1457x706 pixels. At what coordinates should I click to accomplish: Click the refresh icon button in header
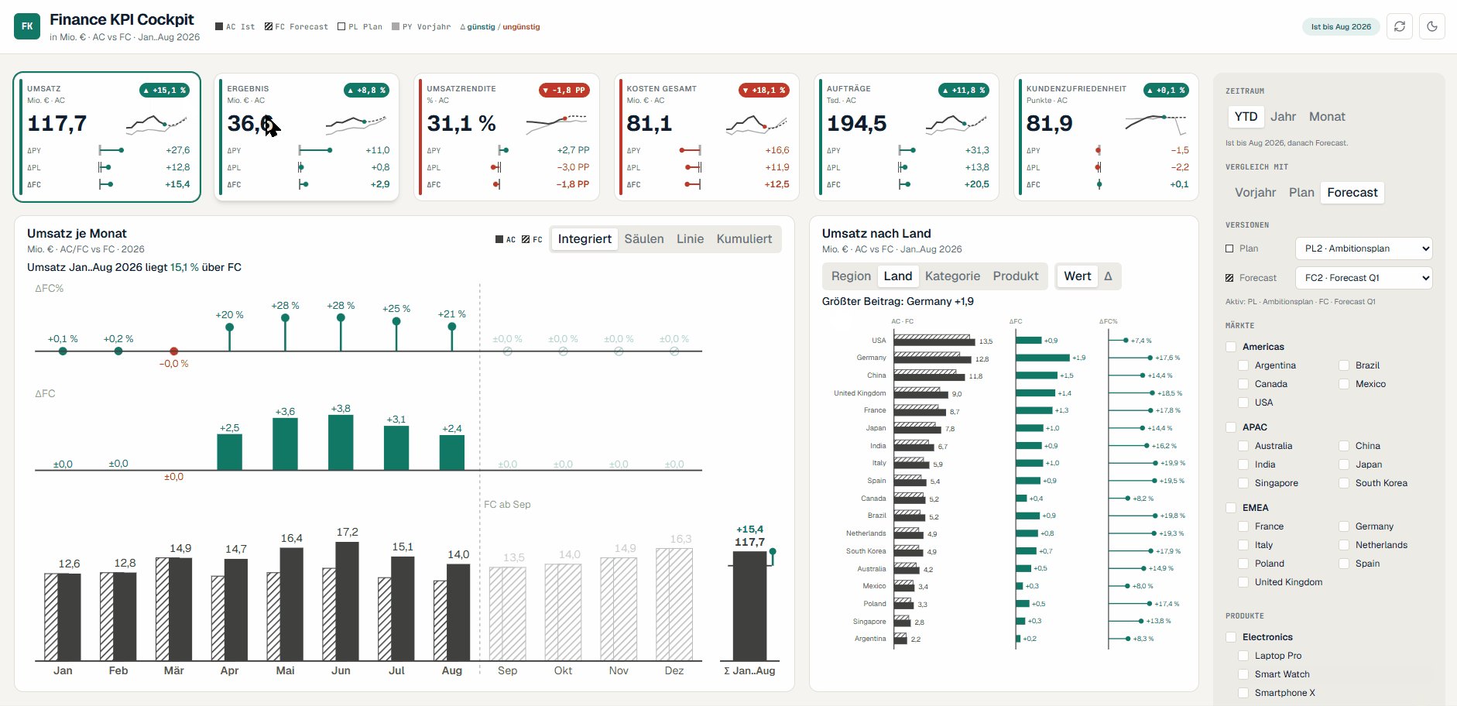coord(1400,26)
